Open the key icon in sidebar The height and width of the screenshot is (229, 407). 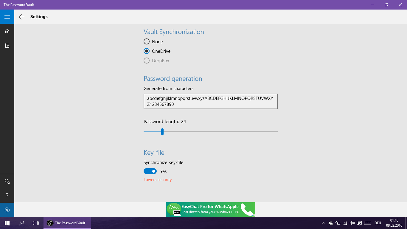point(7,181)
